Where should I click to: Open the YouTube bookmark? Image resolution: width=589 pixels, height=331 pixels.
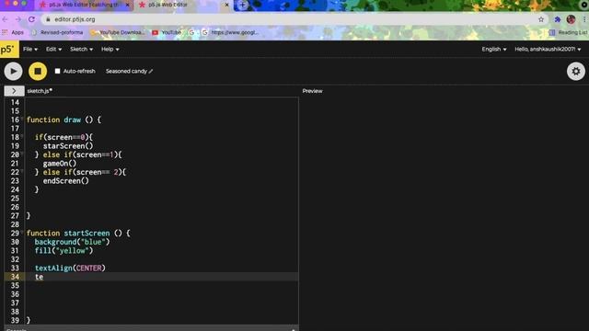pyautogui.click(x=167, y=33)
